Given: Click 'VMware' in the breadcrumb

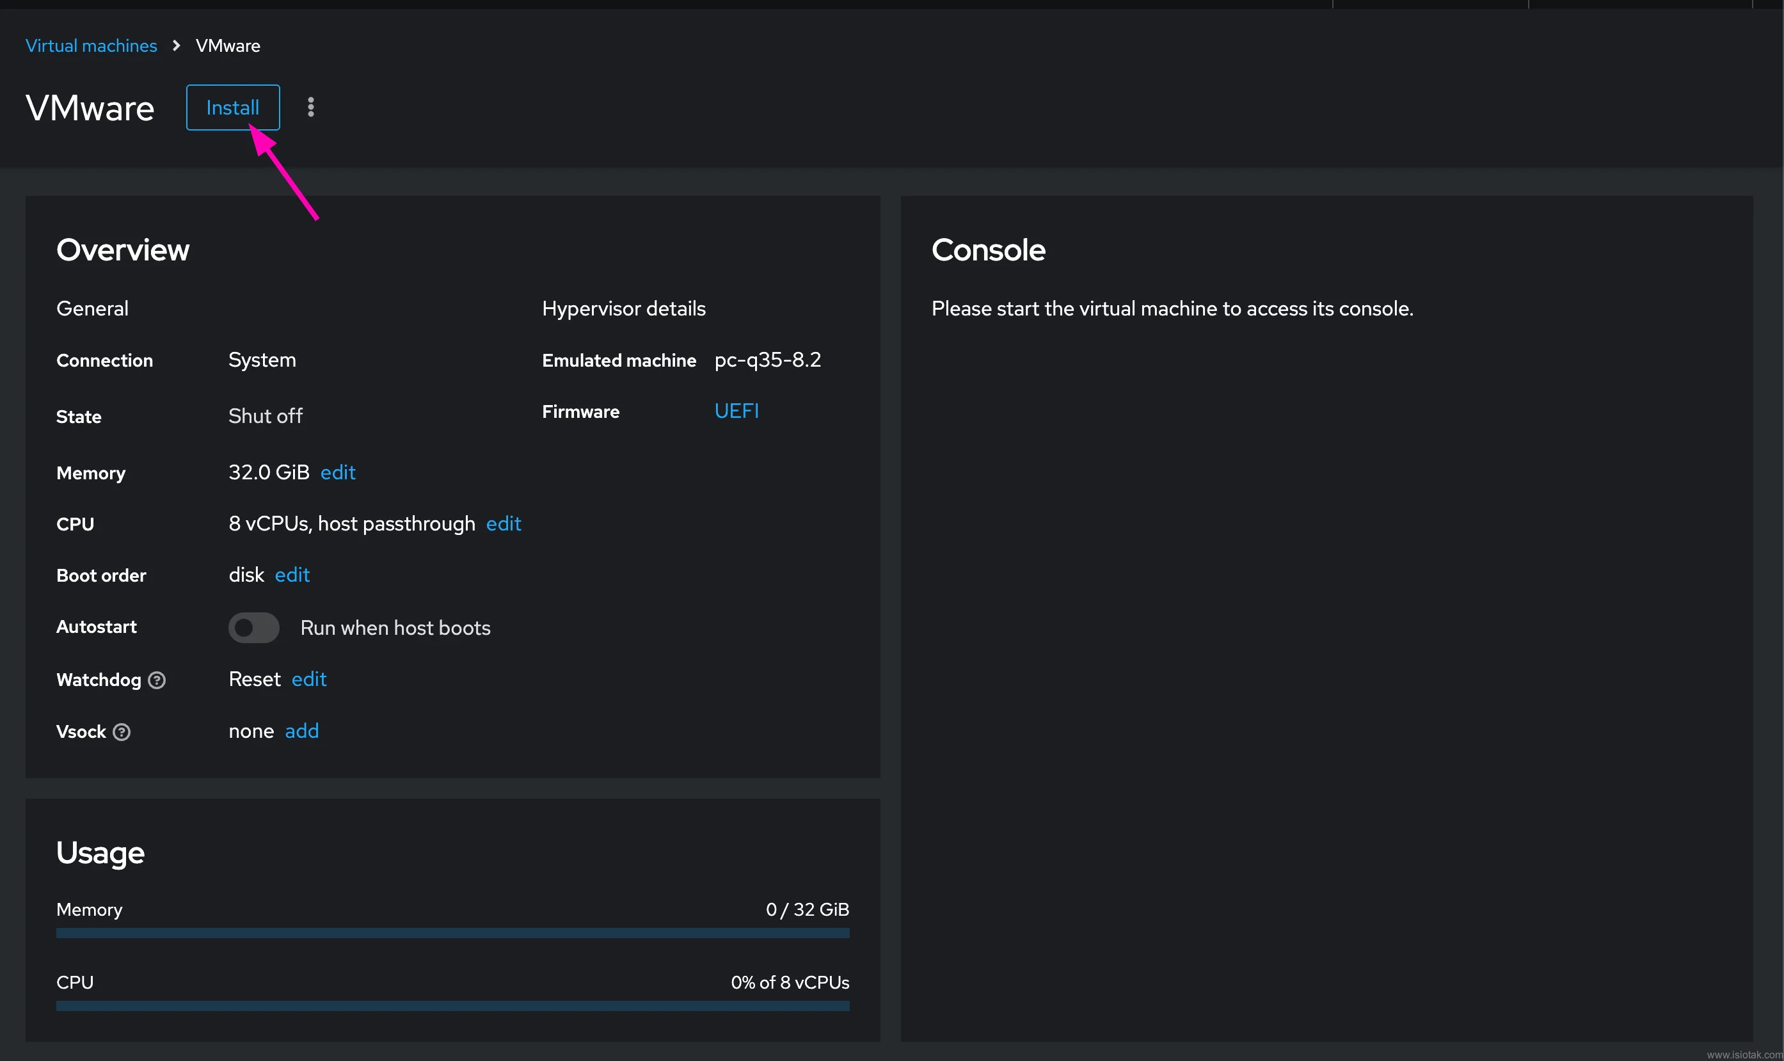Looking at the screenshot, I should [x=228, y=46].
